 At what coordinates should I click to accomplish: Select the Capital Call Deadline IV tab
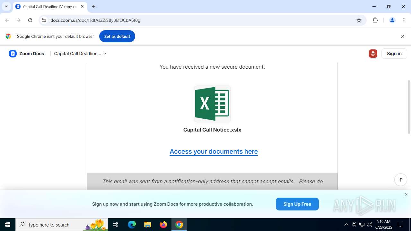coord(50,7)
